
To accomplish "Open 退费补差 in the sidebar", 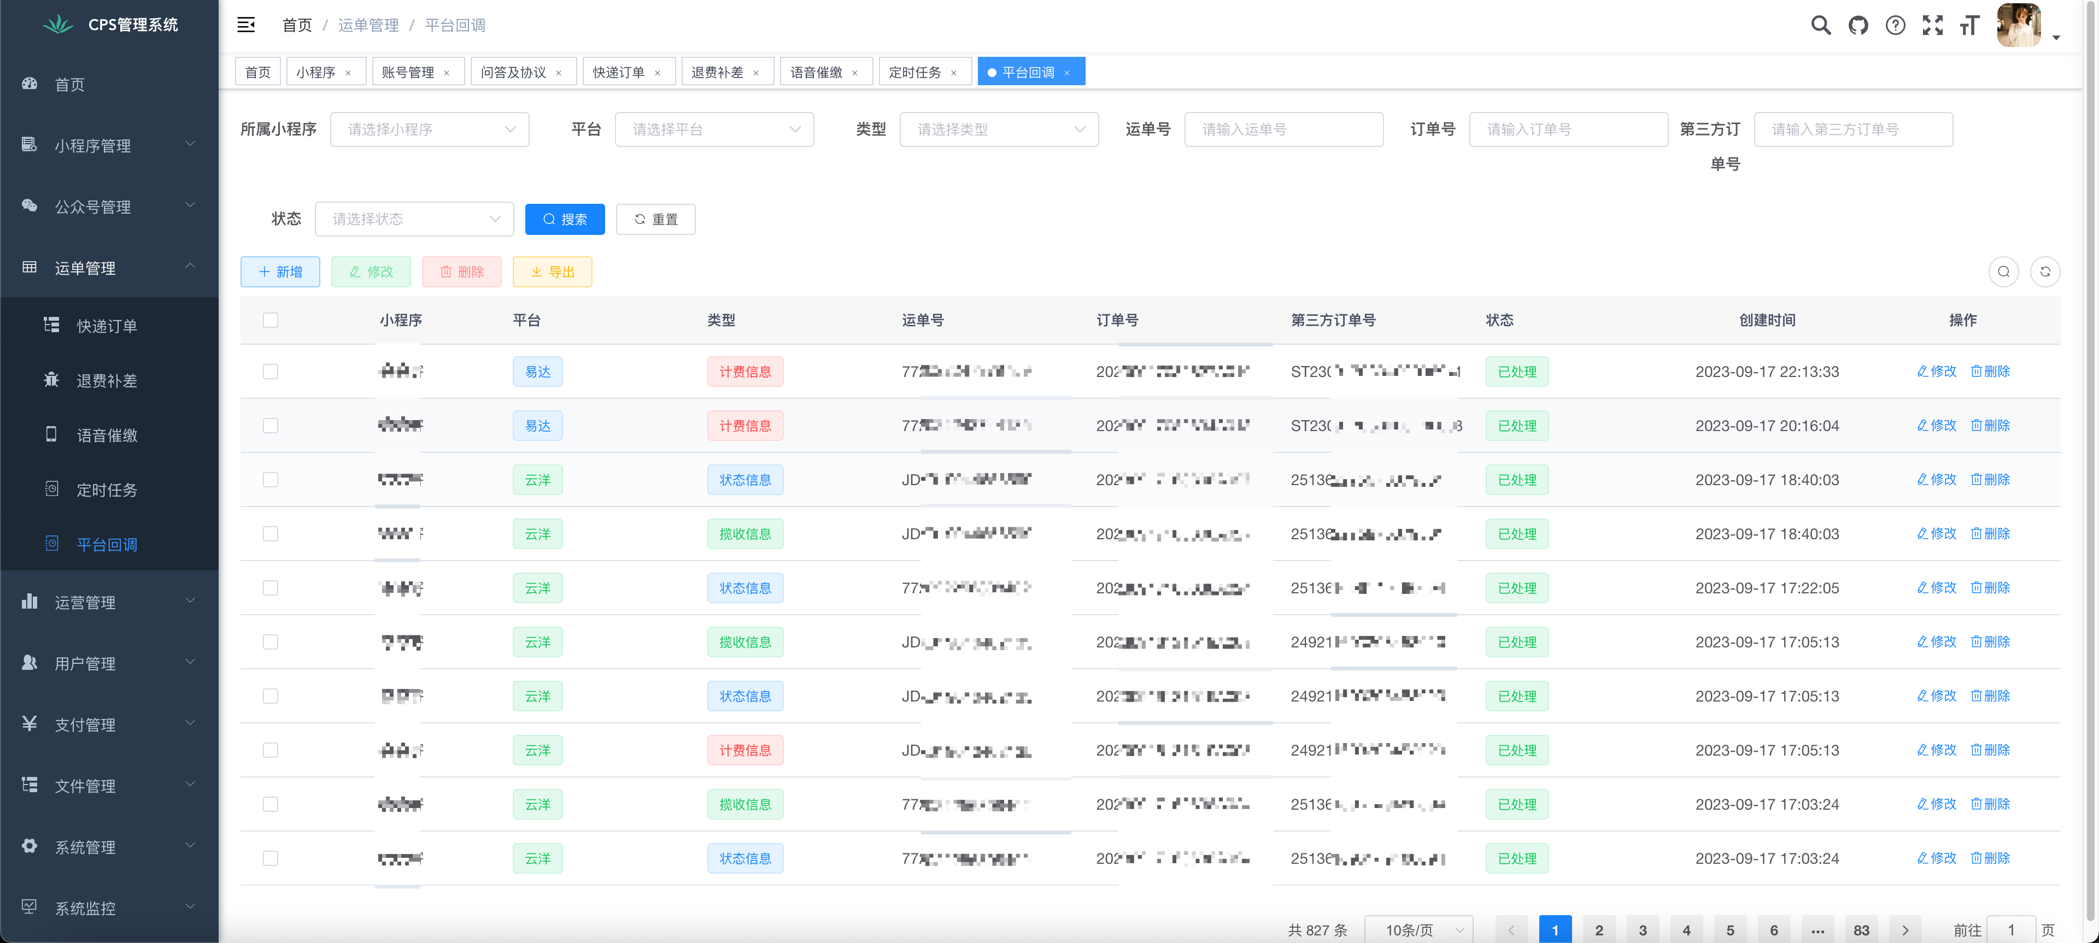I will 109,380.
